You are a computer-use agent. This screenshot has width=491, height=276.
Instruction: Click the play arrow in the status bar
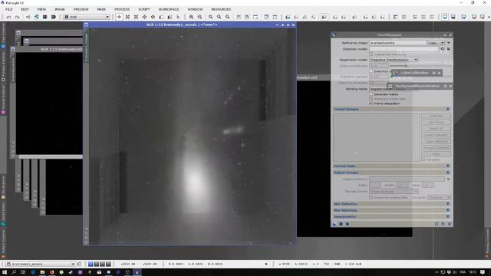[266, 264]
